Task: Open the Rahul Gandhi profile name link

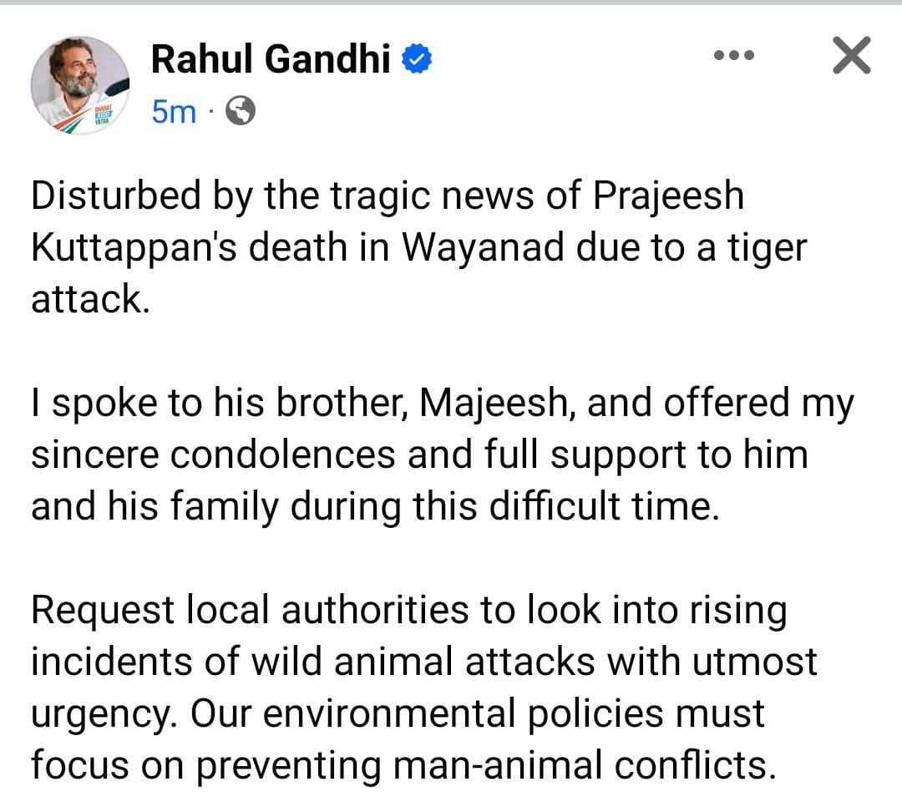Action: click(271, 58)
